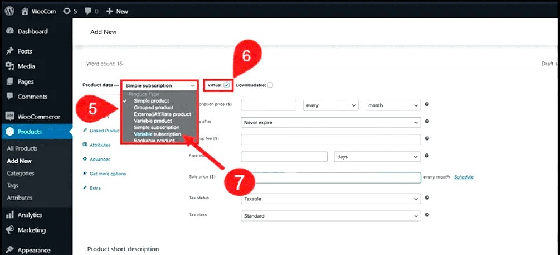Click the Comments sidebar icon
Viewport: 560px width, 255px height.
click(x=10, y=97)
